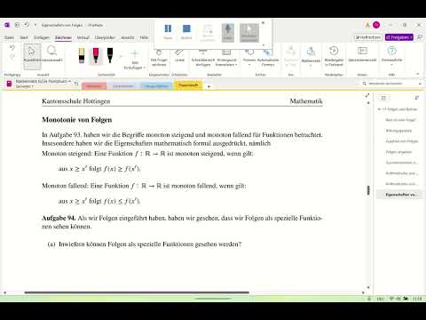Open the Mathematik ink-to-math tool
The width and height of the screenshot is (426, 320).
(x=311, y=55)
